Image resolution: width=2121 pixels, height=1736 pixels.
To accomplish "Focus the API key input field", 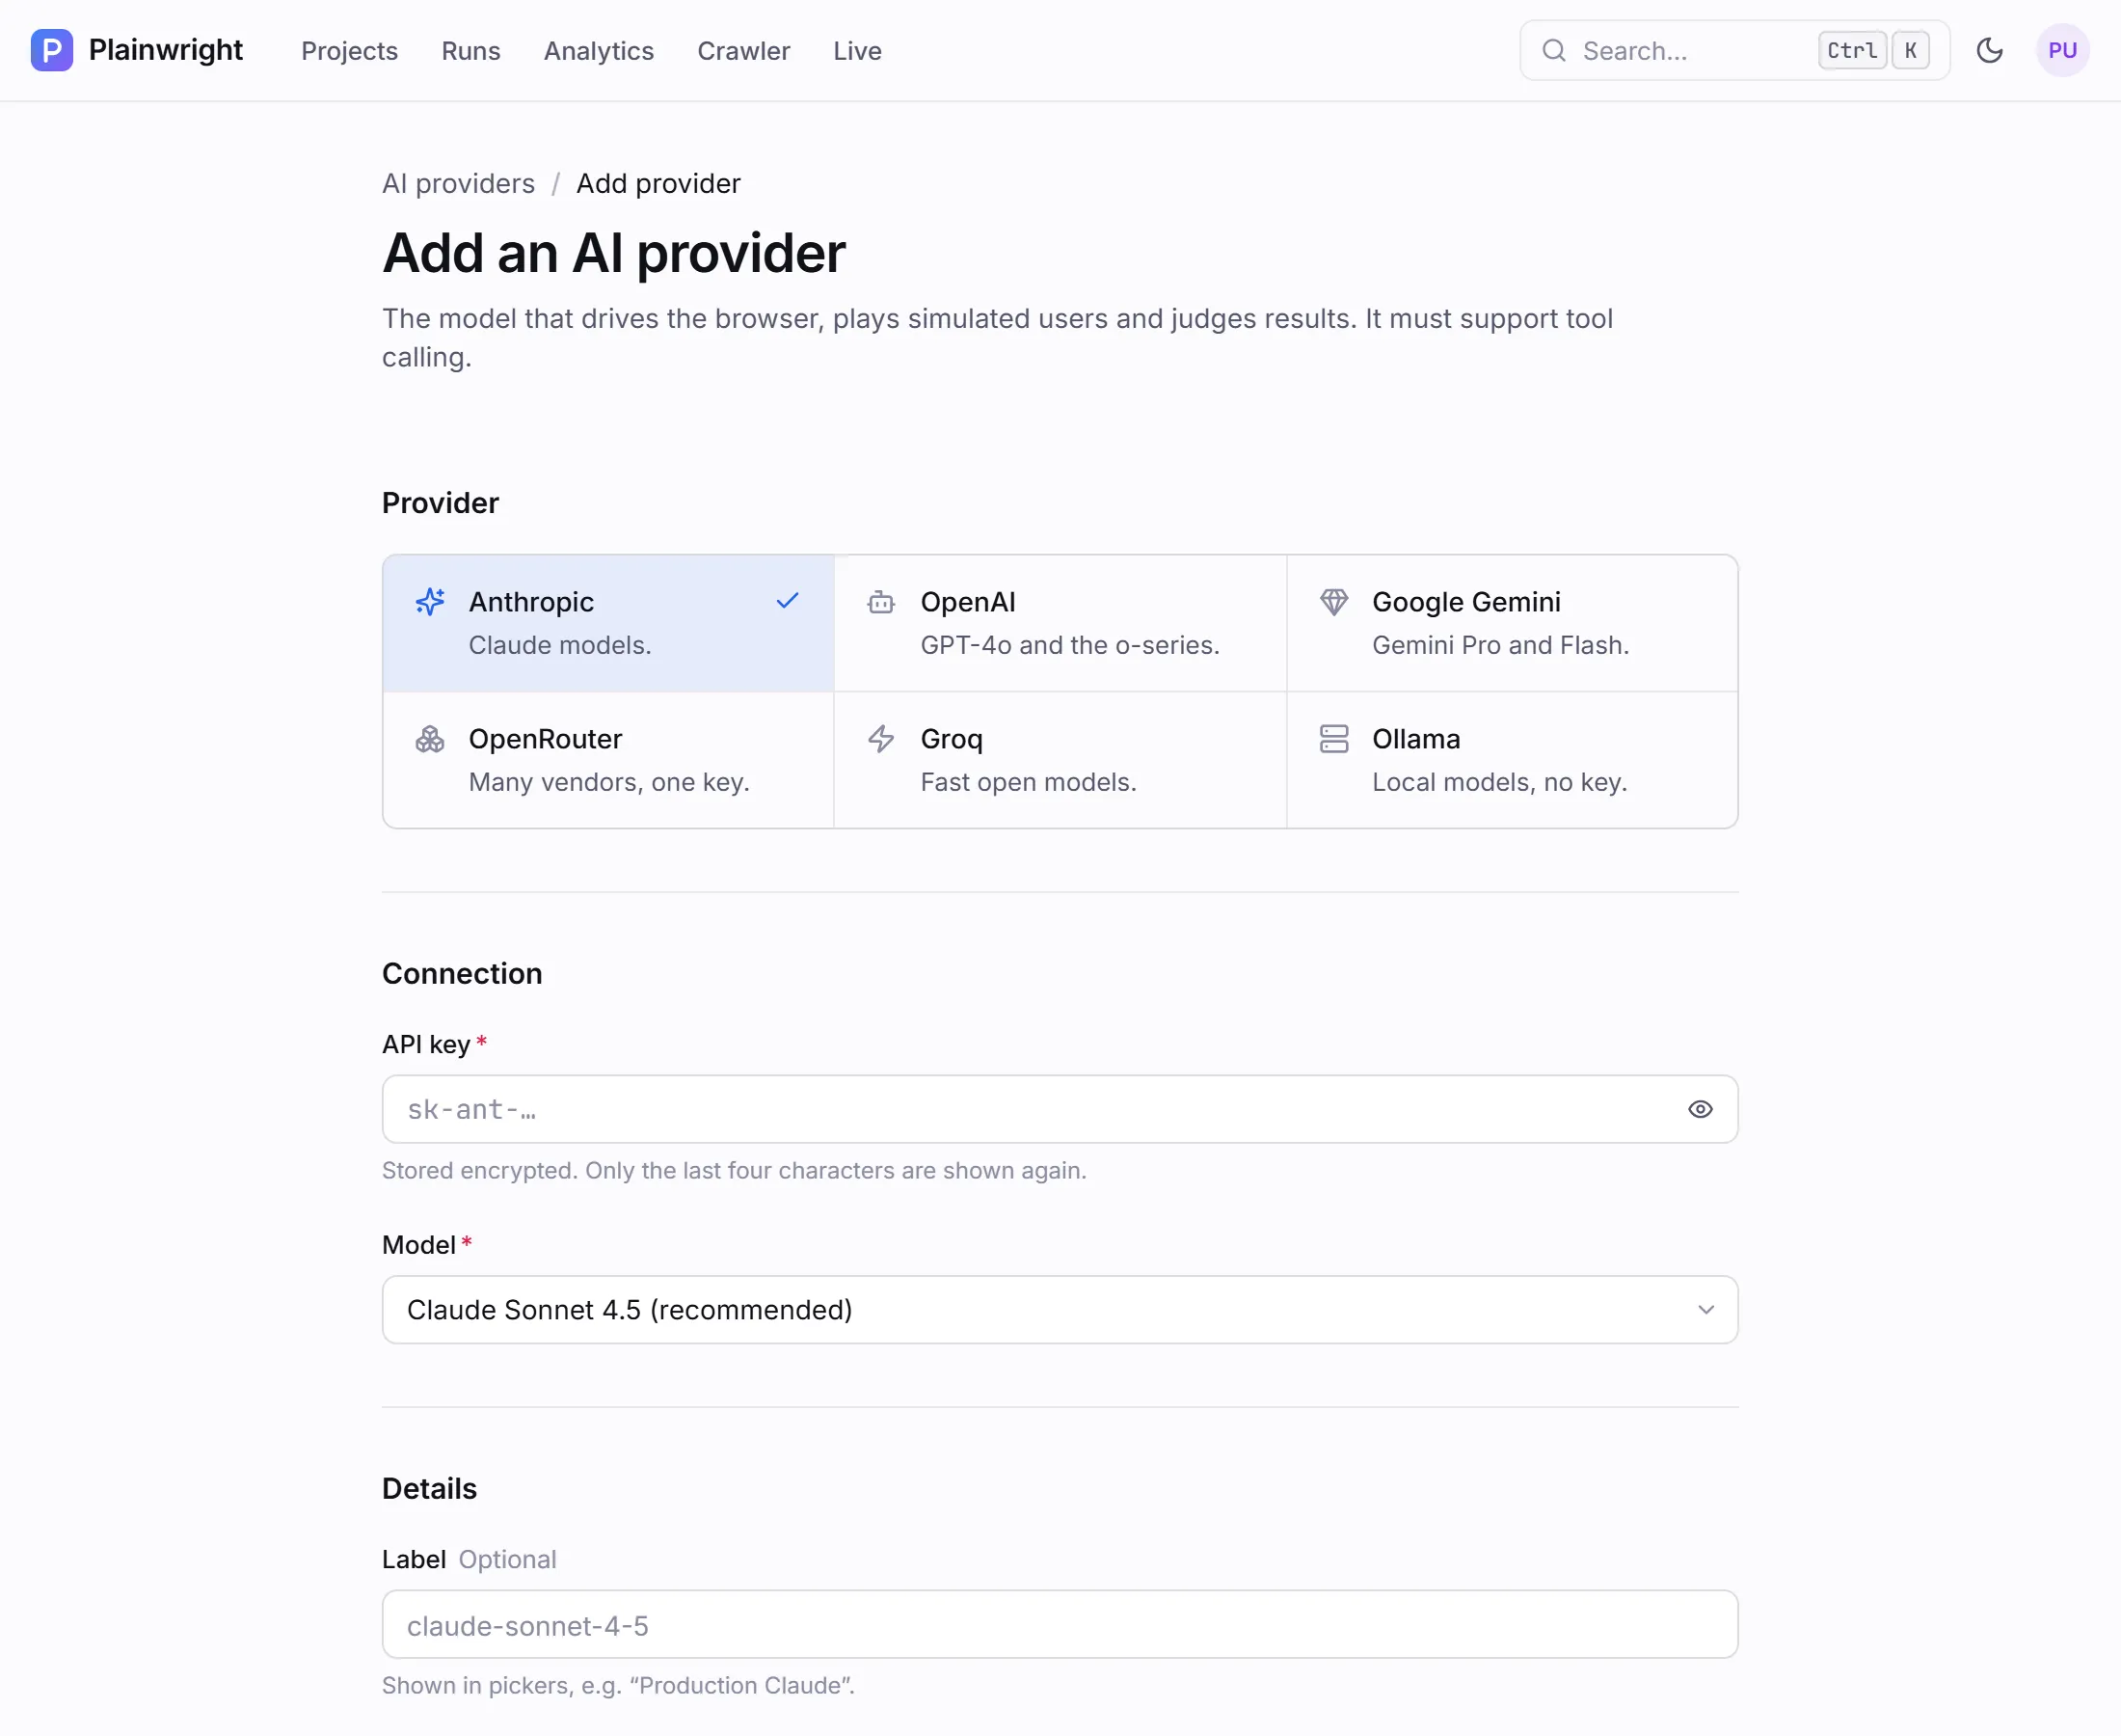I will tap(1060, 1109).
